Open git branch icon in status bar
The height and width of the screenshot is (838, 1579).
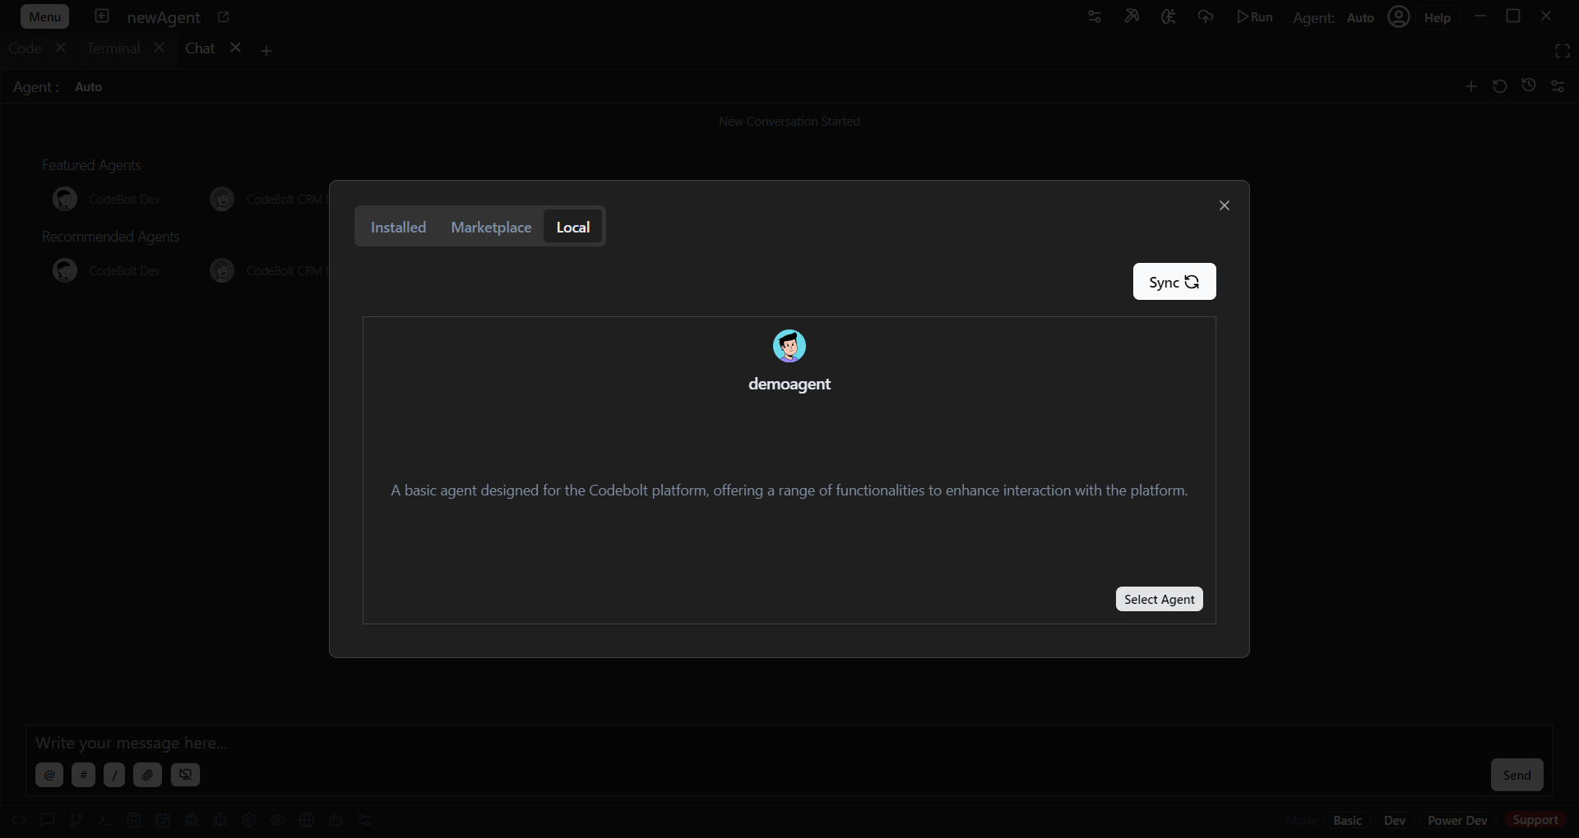click(x=76, y=820)
